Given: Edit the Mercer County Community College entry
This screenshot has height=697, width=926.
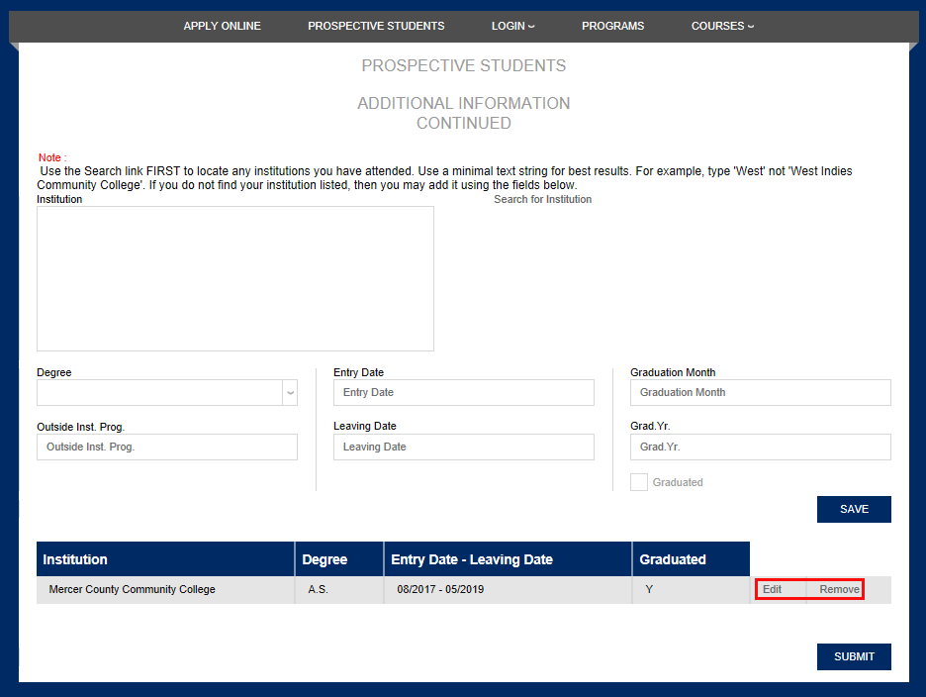Looking at the screenshot, I should pyautogui.click(x=772, y=589).
